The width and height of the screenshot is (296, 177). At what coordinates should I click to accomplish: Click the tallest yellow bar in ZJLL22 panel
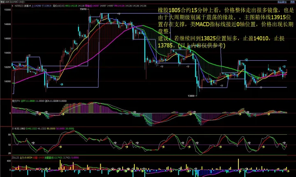(x=60, y=163)
